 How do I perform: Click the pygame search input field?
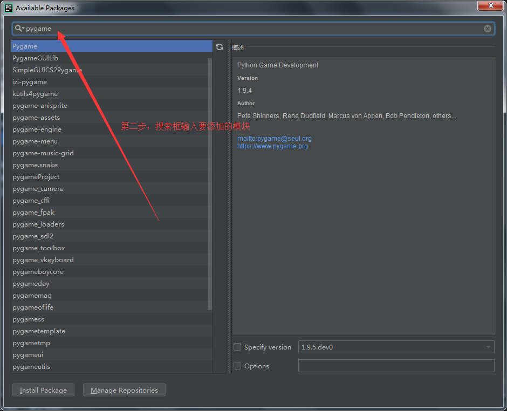[253, 29]
